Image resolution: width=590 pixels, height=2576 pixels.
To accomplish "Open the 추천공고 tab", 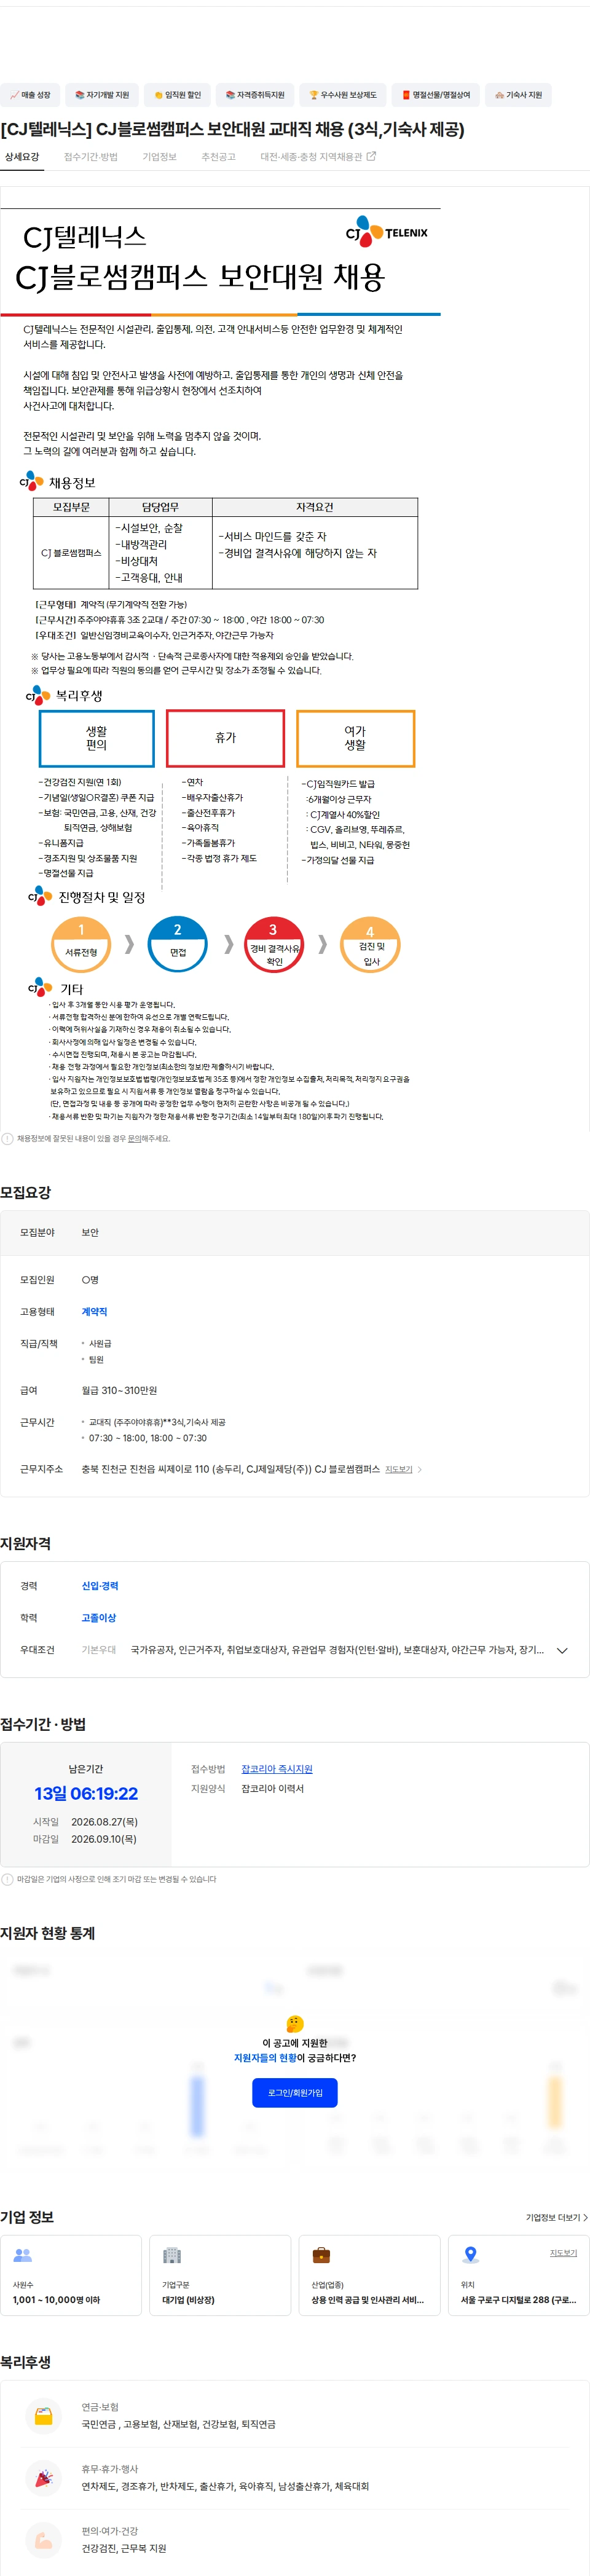I will (218, 157).
